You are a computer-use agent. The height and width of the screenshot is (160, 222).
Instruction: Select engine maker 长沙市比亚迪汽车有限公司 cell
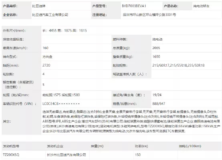point(67,155)
